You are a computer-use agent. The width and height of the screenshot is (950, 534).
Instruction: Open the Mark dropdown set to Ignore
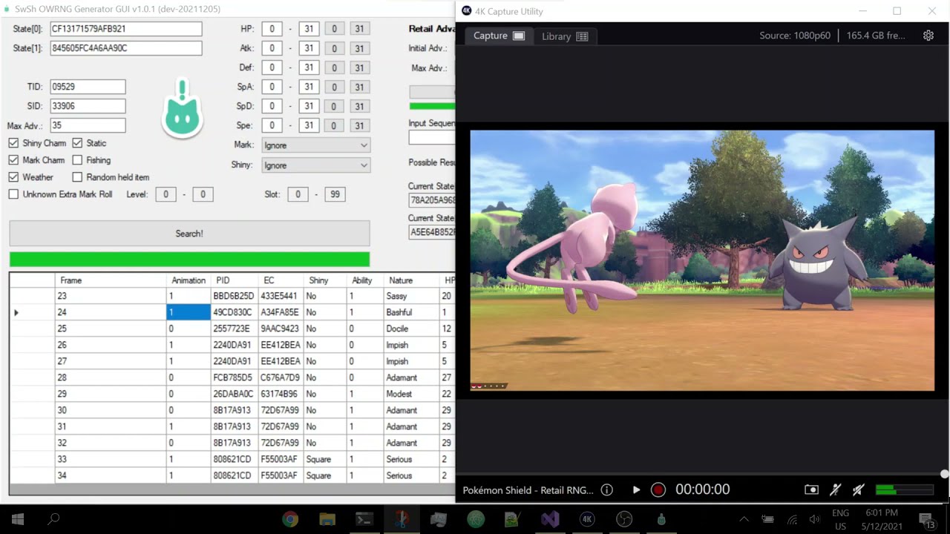pyautogui.click(x=315, y=145)
